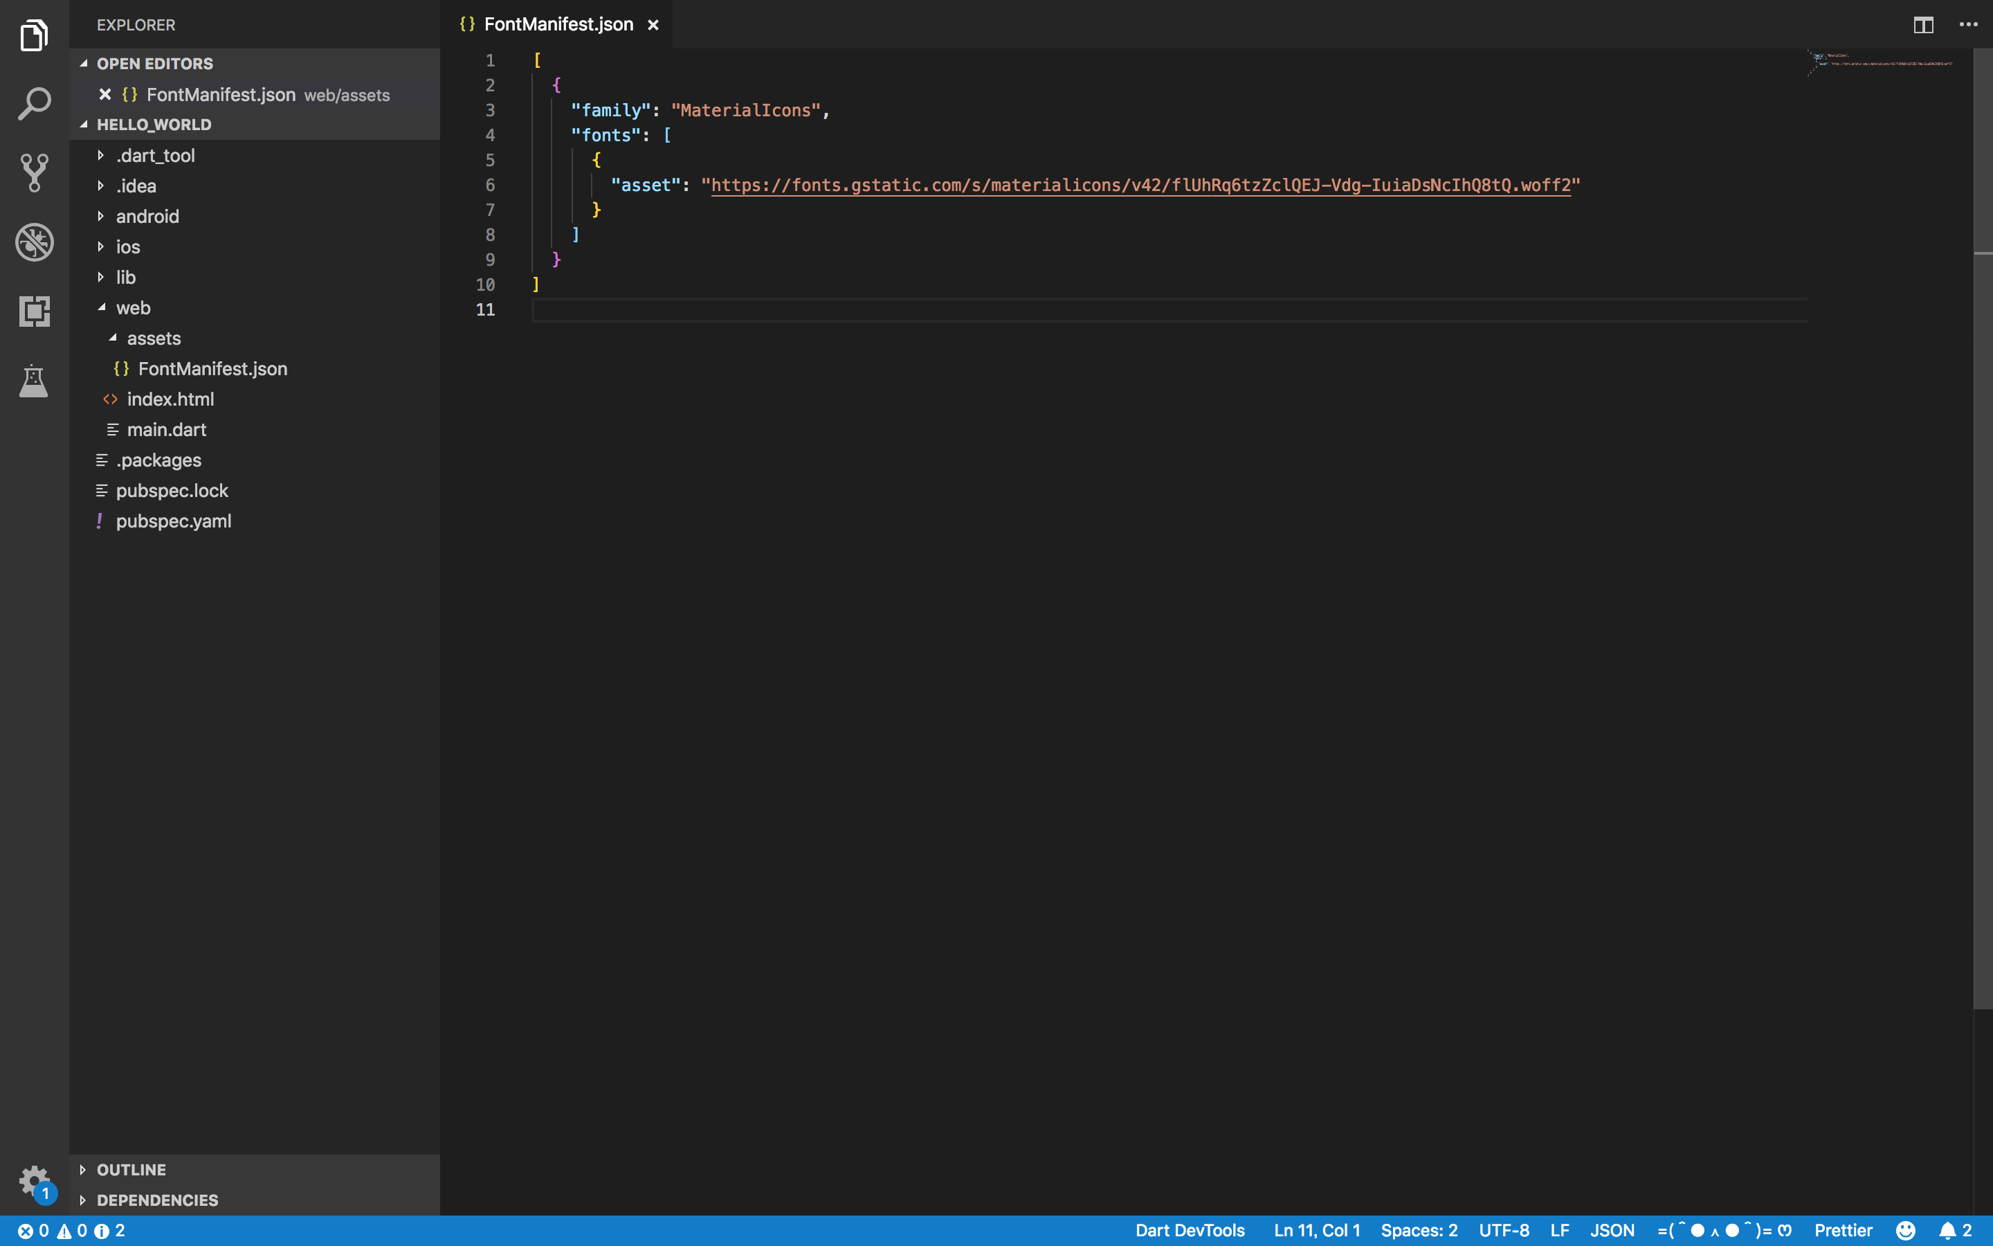The image size is (1993, 1246).
Task: Click the JSON language mode button
Action: coord(1612,1230)
